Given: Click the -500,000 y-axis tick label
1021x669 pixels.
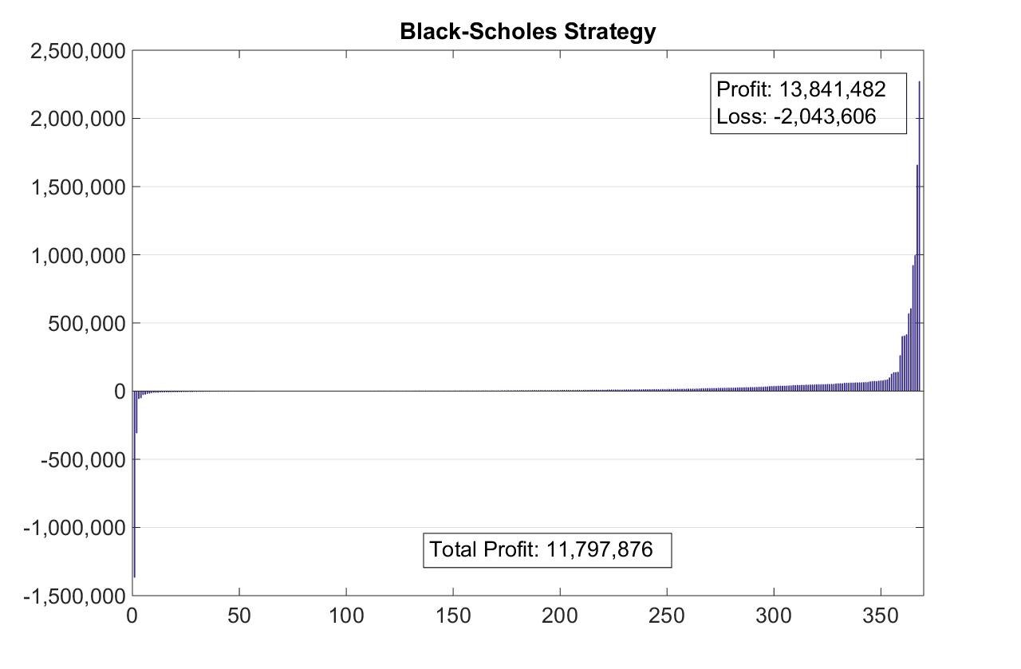Looking at the screenshot, I should (83, 460).
